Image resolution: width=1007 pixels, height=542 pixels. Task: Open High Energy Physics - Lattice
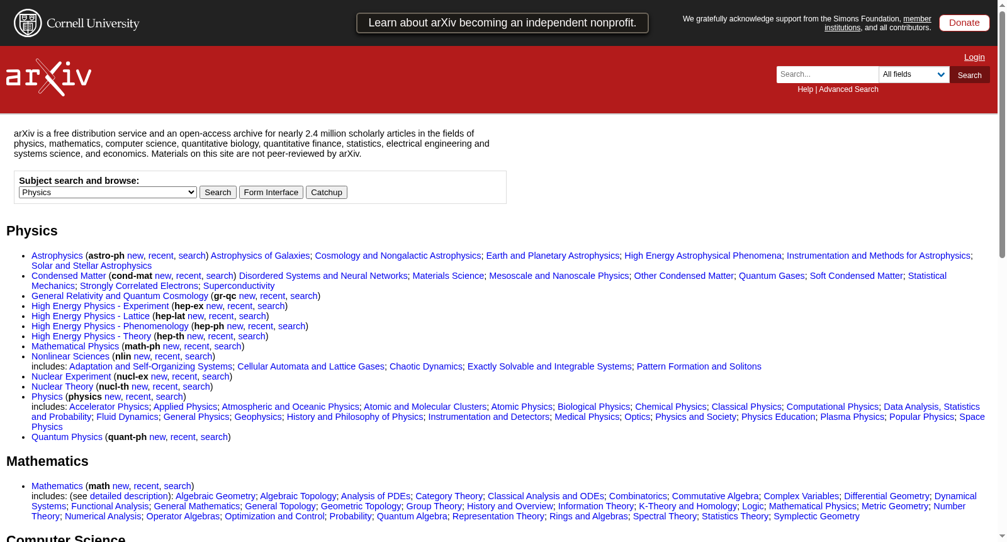click(91, 316)
